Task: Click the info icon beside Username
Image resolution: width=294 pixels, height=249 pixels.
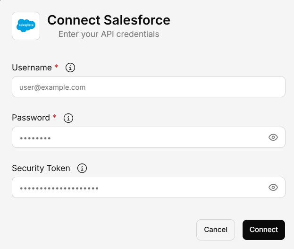Action: click(x=70, y=68)
